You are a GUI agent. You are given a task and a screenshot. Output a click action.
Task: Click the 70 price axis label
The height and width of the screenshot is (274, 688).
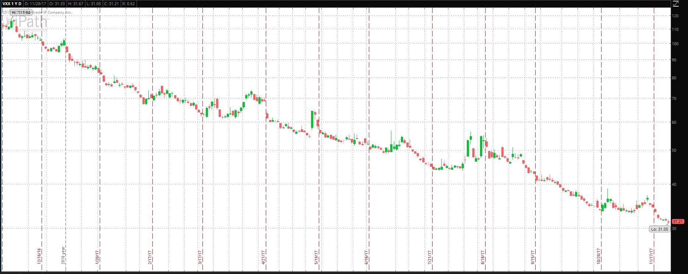point(674,98)
